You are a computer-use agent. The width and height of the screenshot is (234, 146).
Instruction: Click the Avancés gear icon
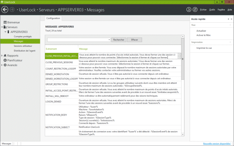pos(5,65)
